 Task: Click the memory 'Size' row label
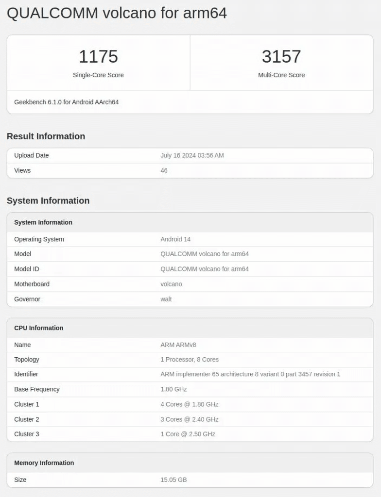click(20, 480)
